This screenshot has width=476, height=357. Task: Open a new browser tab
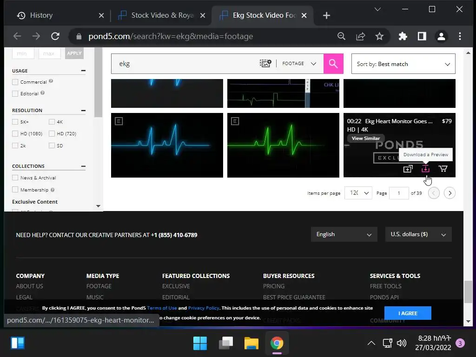(x=327, y=15)
